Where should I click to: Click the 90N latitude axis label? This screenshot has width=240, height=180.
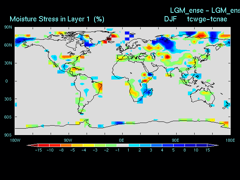(x=8, y=27)
